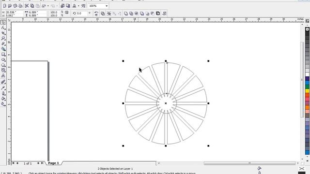Pick the Smart Fill tool

[3, 49]
